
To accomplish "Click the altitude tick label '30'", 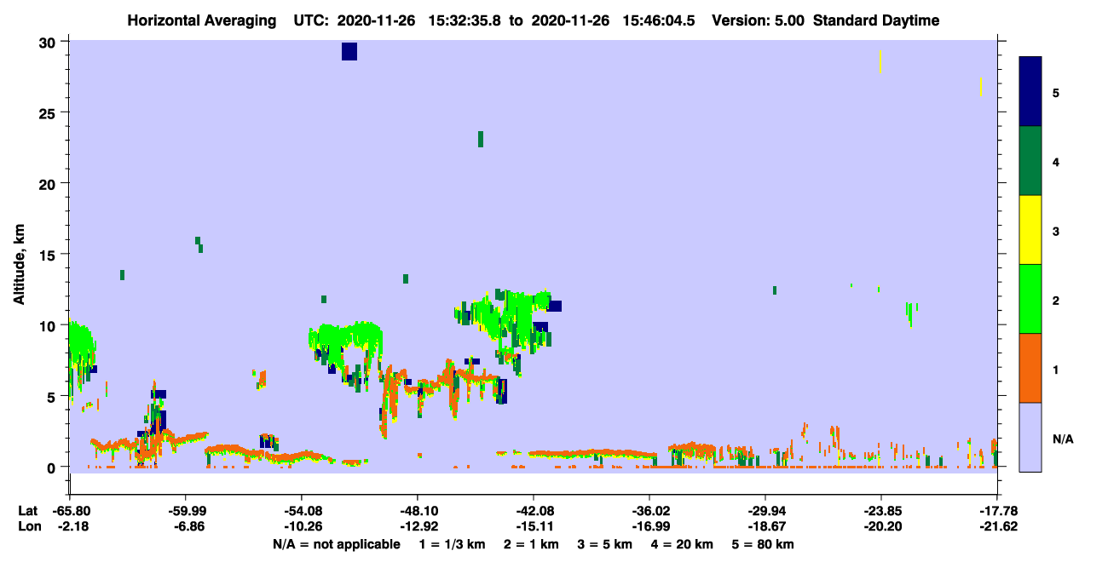I will (x=49, y=43).
